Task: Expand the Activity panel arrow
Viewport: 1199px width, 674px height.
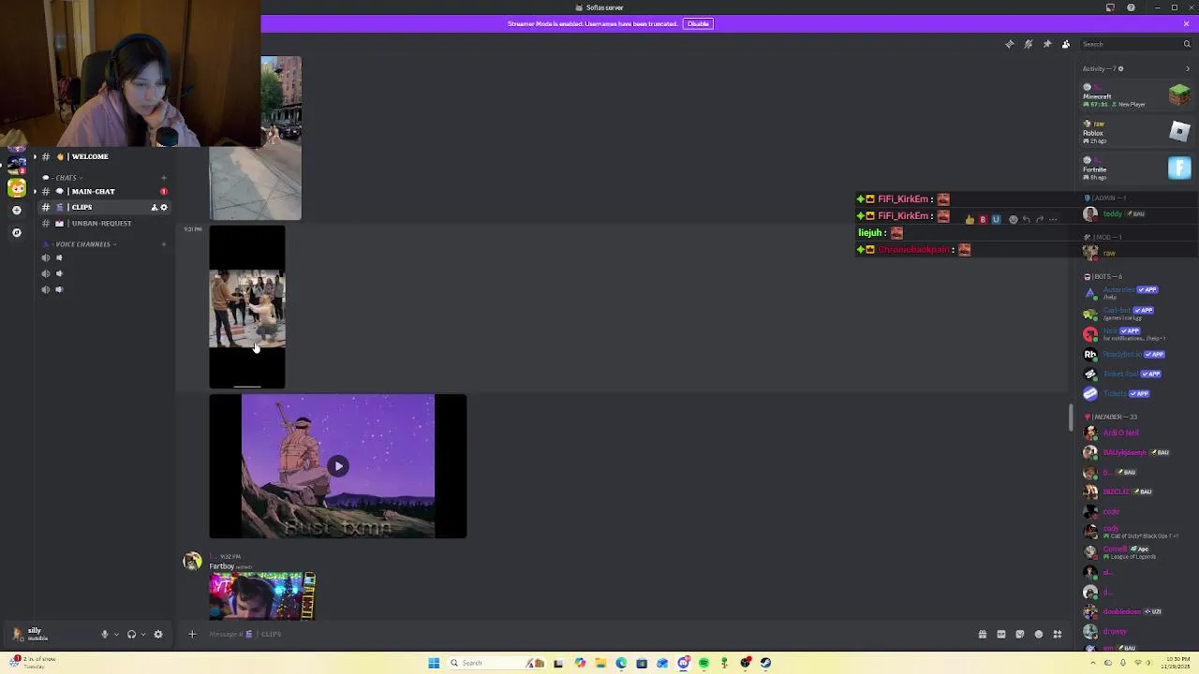Action: [1188, 68]
